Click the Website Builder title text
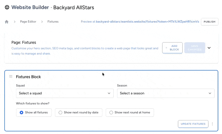Image resolution: width=222 pixels, height=134 pixels. (x=30, y=7)
